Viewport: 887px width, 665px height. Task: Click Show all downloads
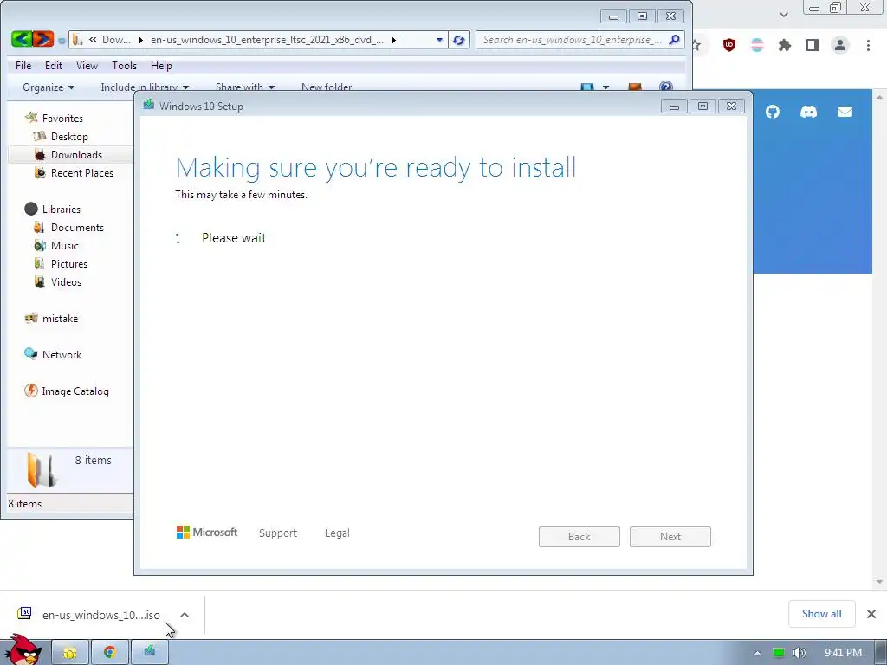[821, 614]
